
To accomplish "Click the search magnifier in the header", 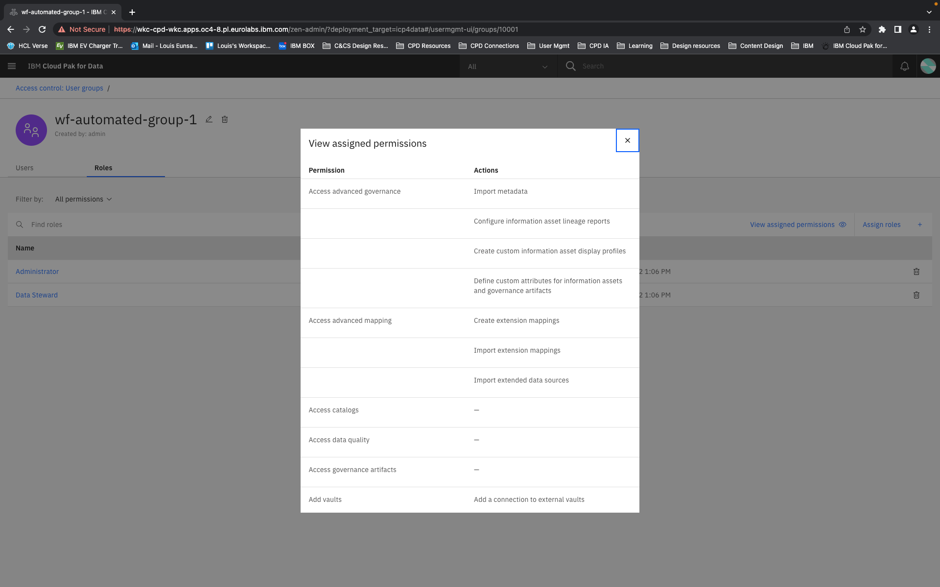I will 570,66.
